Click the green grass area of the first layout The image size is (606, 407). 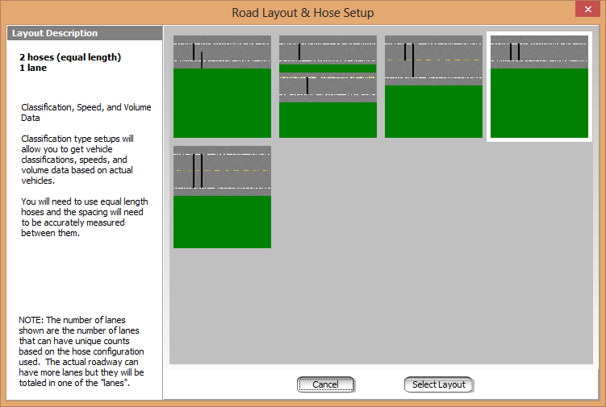pos(222,105)
